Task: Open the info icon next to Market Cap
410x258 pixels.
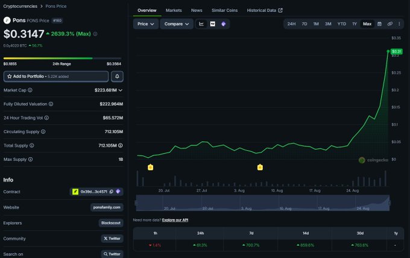Action: click(30, 90)
